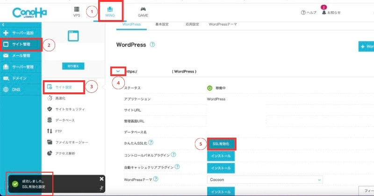374x196 pixels.
Task: Select データベース in the submenu
Action: [61, 120]
